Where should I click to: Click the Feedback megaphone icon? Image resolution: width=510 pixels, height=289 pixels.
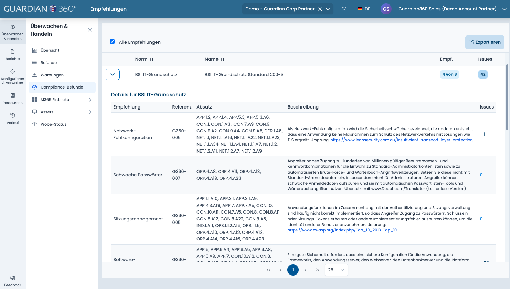13,278
